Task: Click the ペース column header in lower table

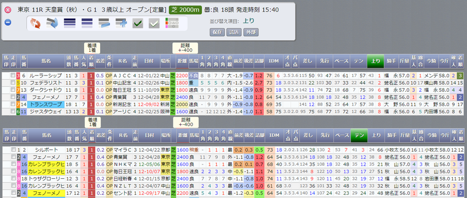Action: point(342,135)
